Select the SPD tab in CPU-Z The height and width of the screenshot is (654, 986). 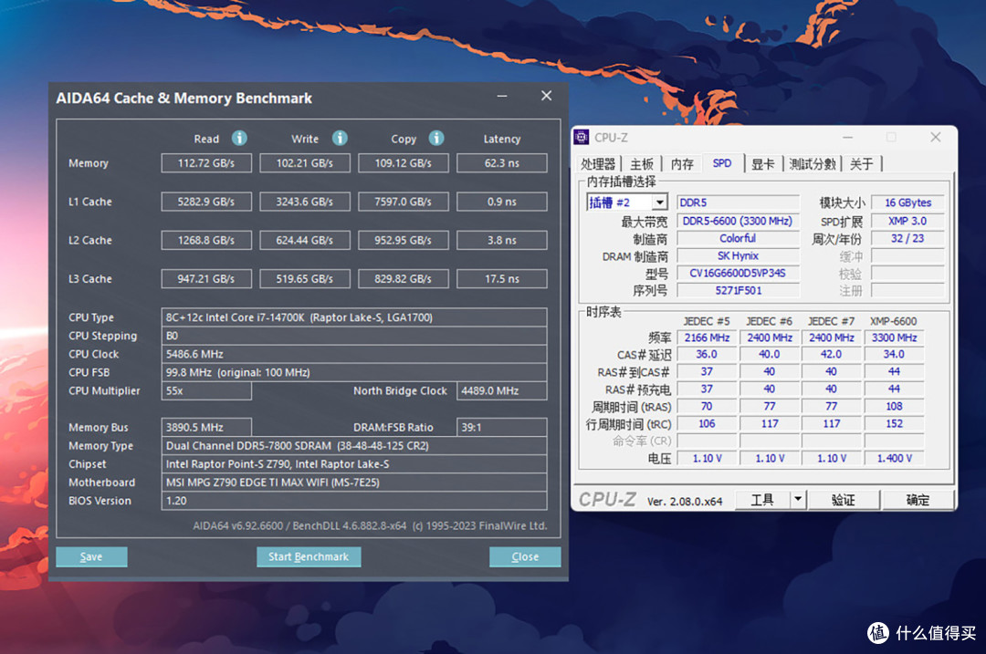[722, 163]
